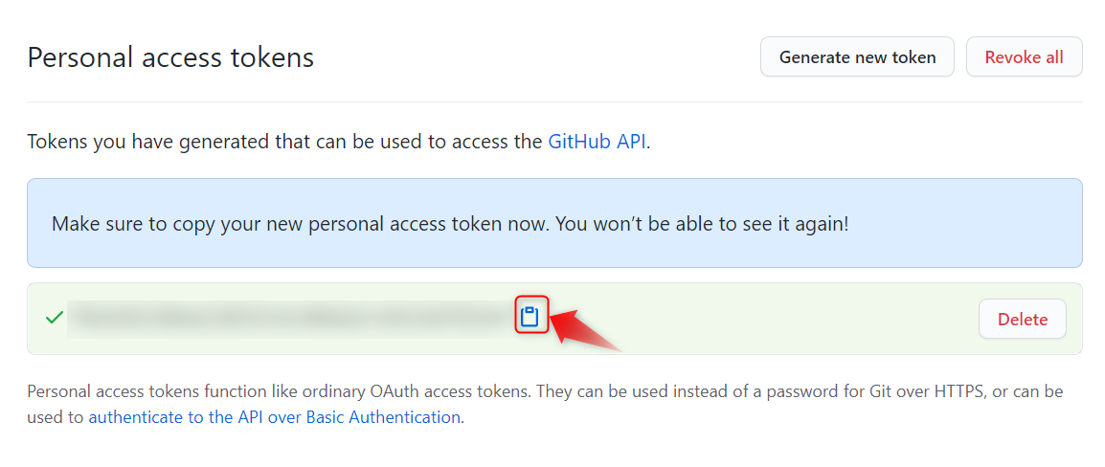
Task: Click the empty green area of the token row
Action: coord(761,319)
